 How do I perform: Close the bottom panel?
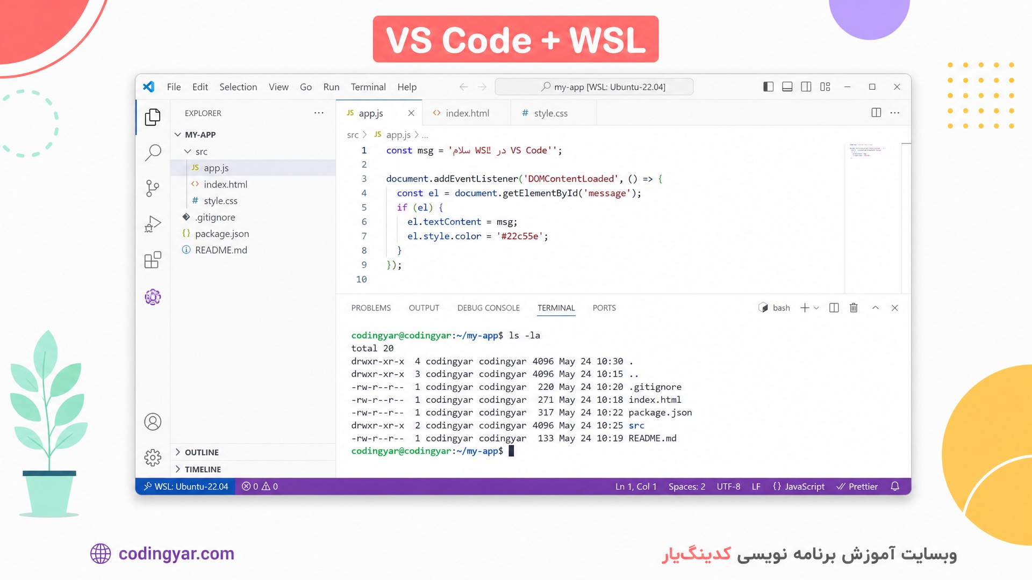(895, 308)
